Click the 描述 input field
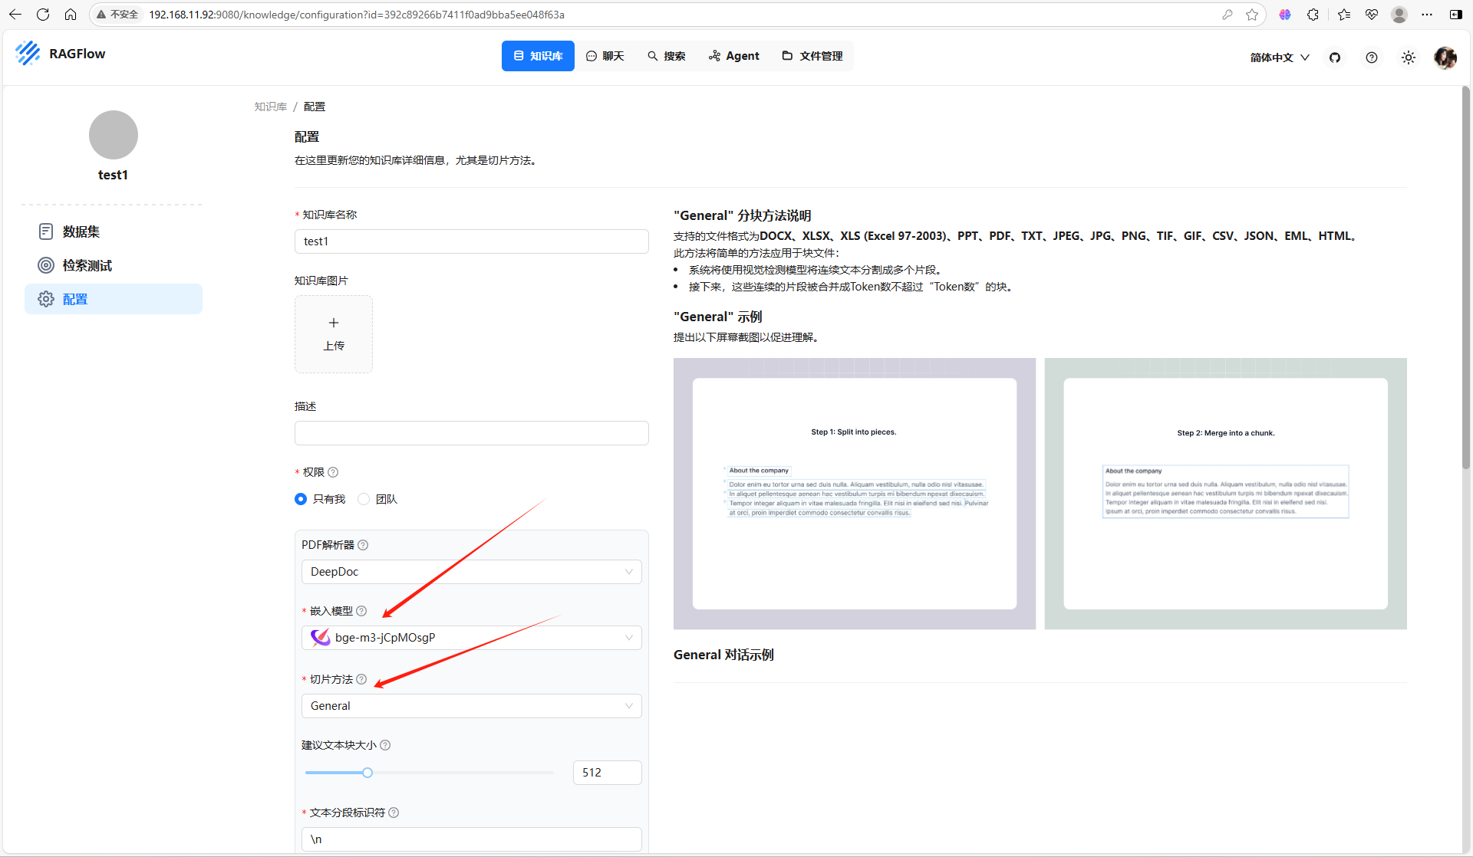This screenshot has height=857, width=1473. [x=471, y=433]
